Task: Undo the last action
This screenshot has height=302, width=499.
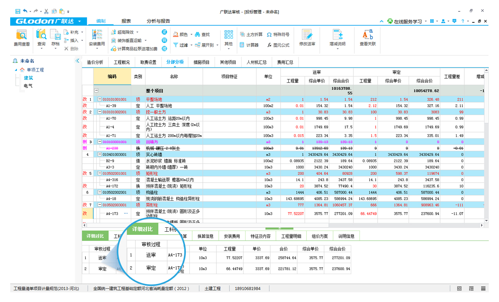Action: pos(25,11)
